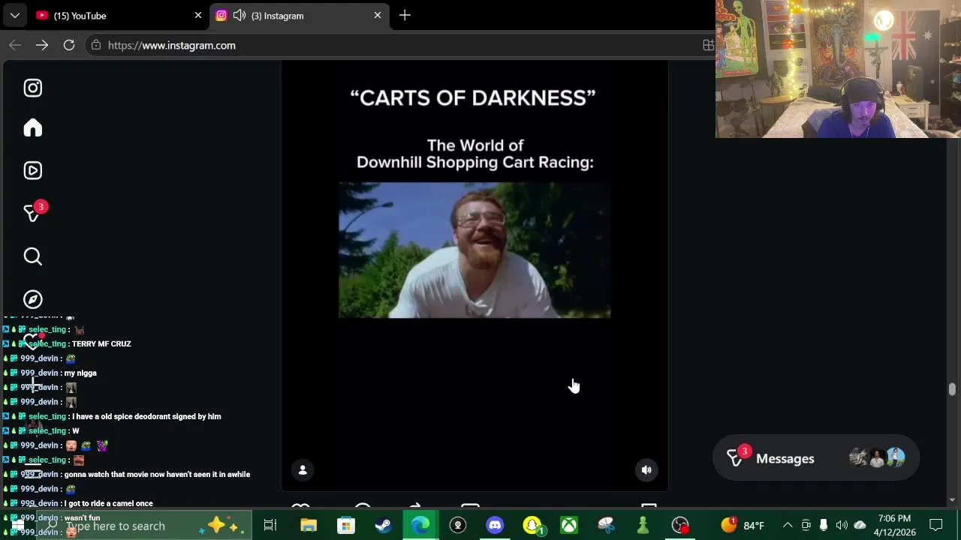
Task: Open Microsoft Store from taskbar
Action: [x=345, y=525]
